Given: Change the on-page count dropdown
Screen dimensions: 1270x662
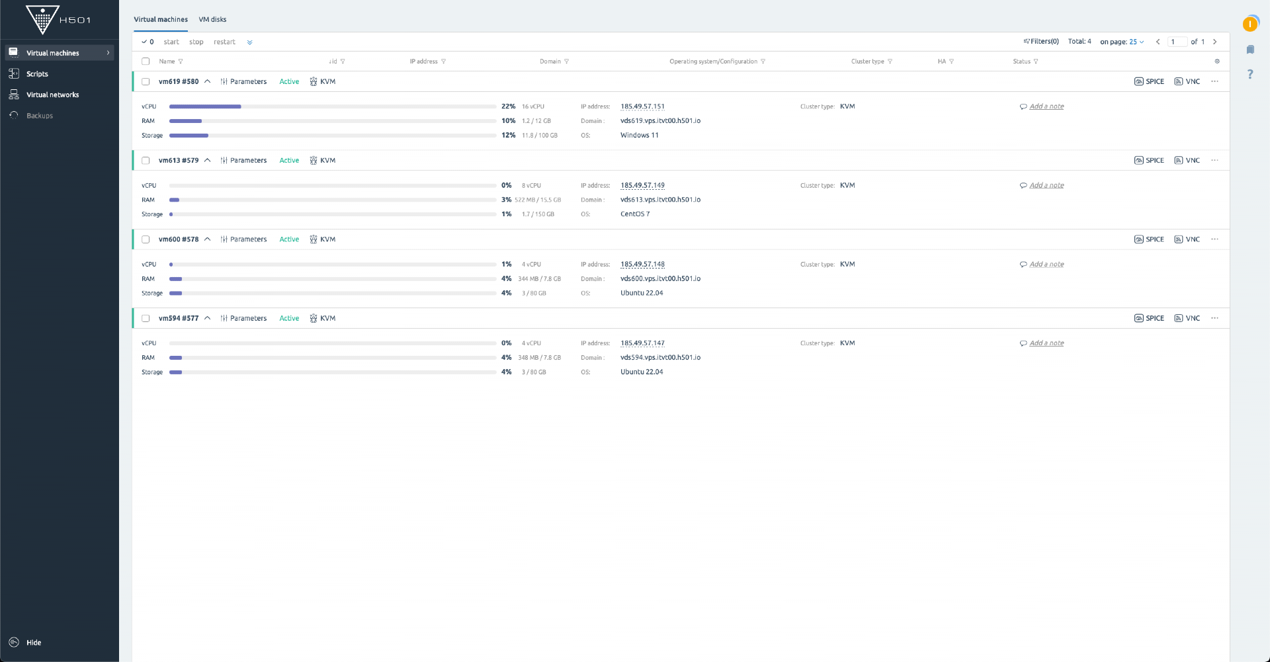Looking at the screenshot, I should pyautogui.click(x=1136, y=42).
